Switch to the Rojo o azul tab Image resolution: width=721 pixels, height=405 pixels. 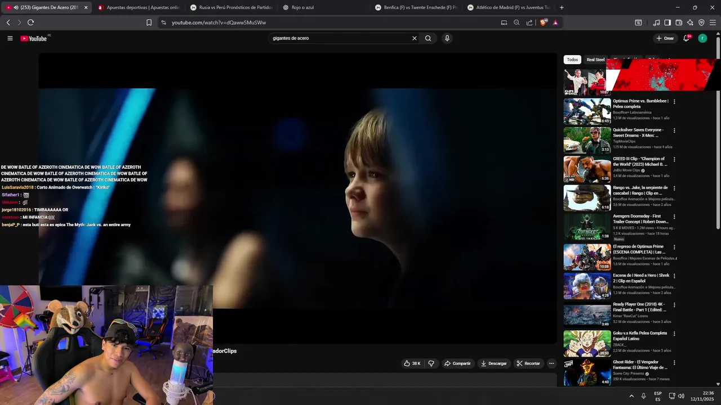click(x=324, y=7)
